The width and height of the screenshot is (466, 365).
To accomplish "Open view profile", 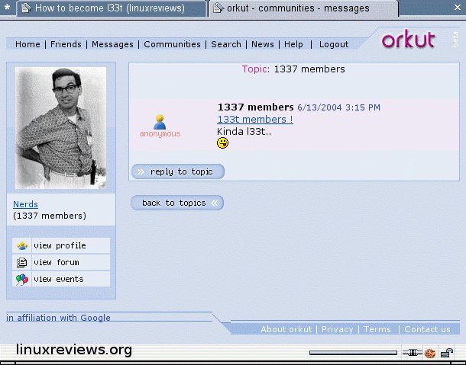I will [x=61, y=245].
